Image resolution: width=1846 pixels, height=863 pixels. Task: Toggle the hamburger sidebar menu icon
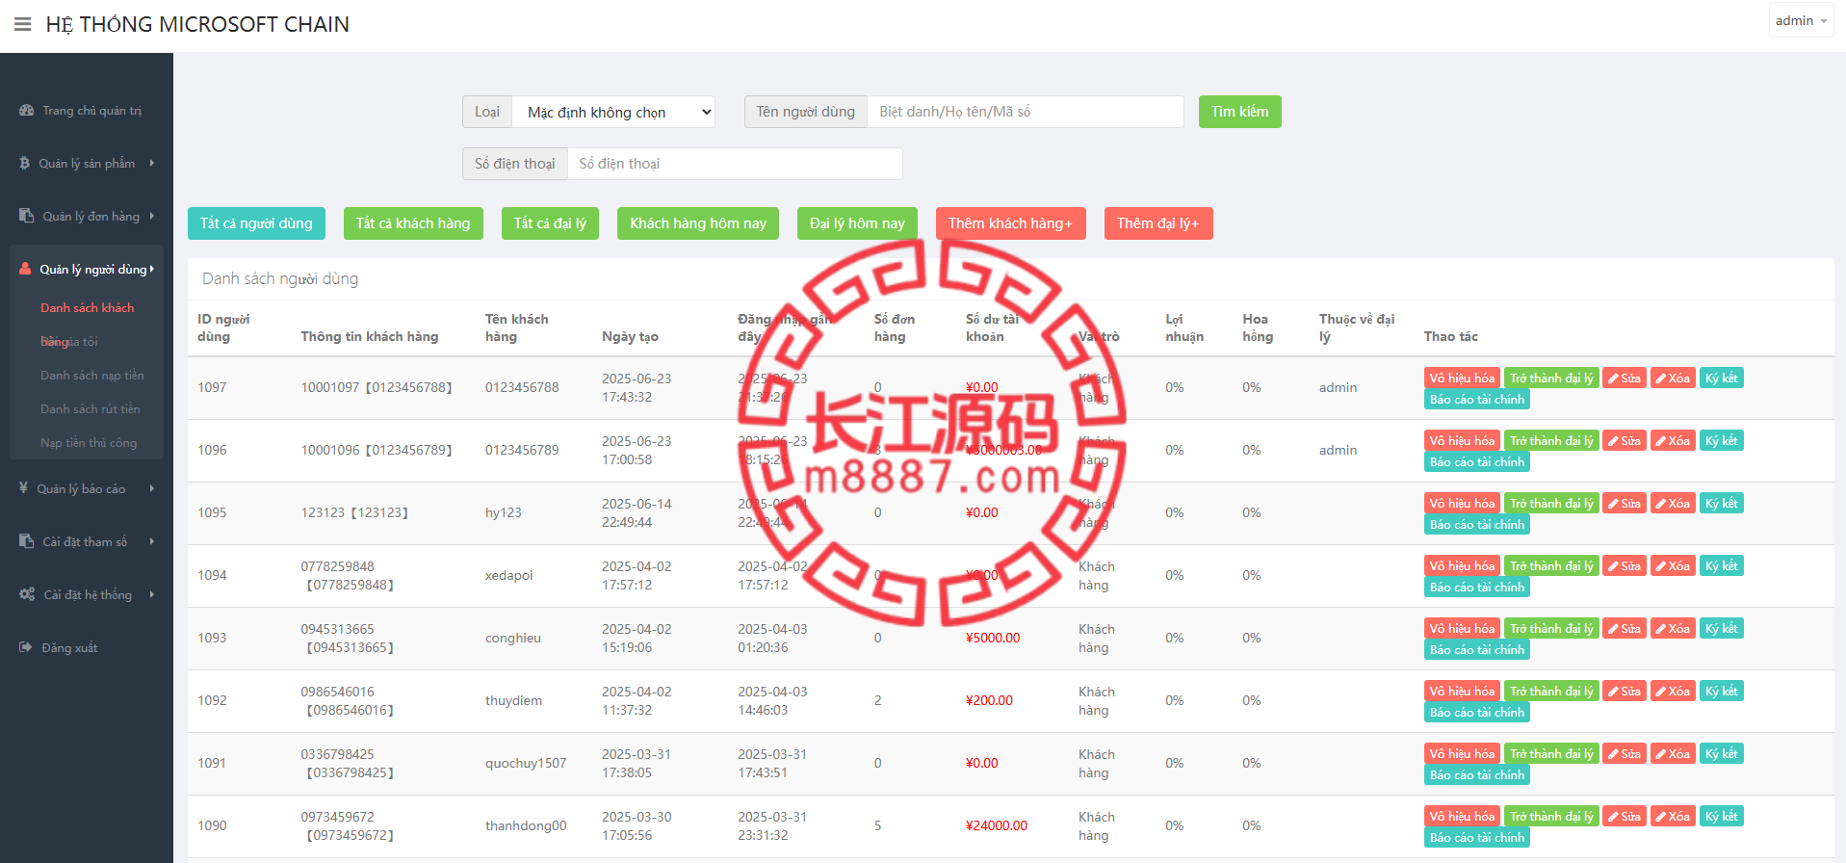click(x=23, y=24)
